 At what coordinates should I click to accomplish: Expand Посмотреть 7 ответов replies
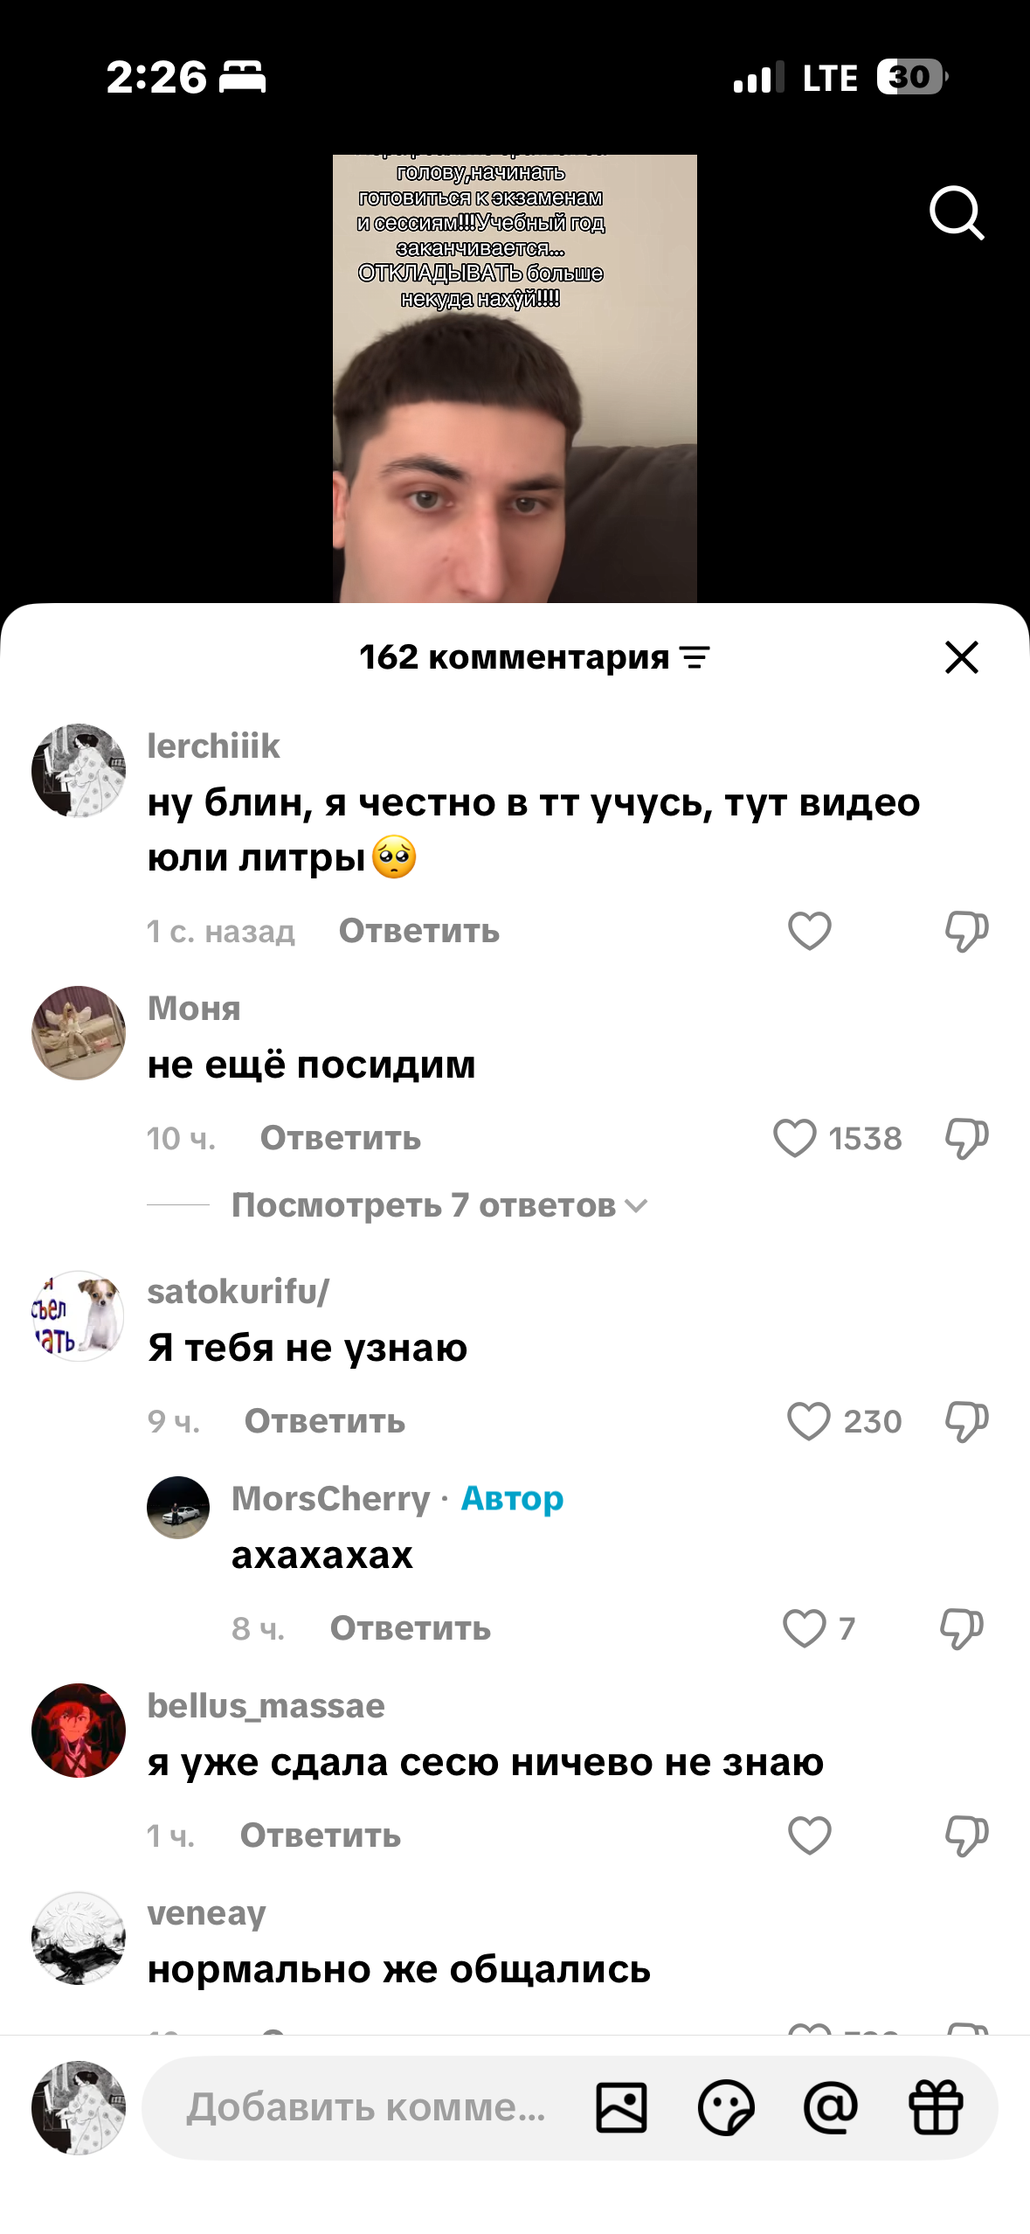point(439,1205)
